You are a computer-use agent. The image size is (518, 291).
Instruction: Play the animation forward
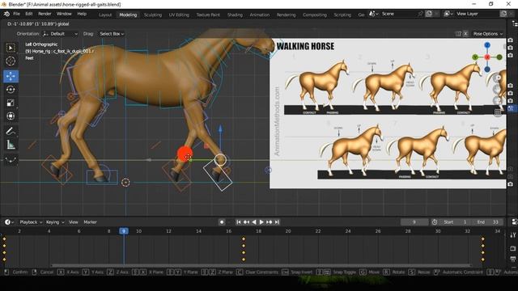tap(261, 222)
